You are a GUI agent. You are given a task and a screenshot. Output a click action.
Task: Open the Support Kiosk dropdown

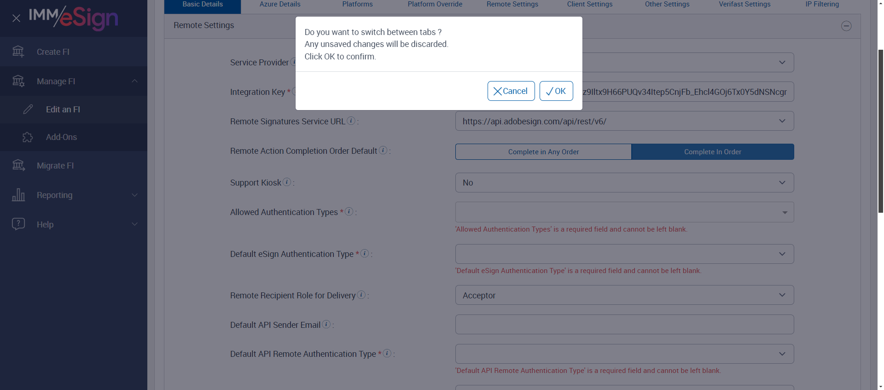pos(624,183)
